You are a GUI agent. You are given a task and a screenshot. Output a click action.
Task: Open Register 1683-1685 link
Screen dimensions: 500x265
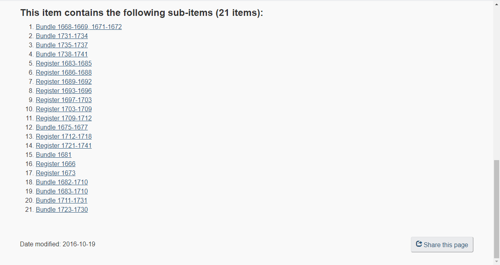tap(64, 64)
